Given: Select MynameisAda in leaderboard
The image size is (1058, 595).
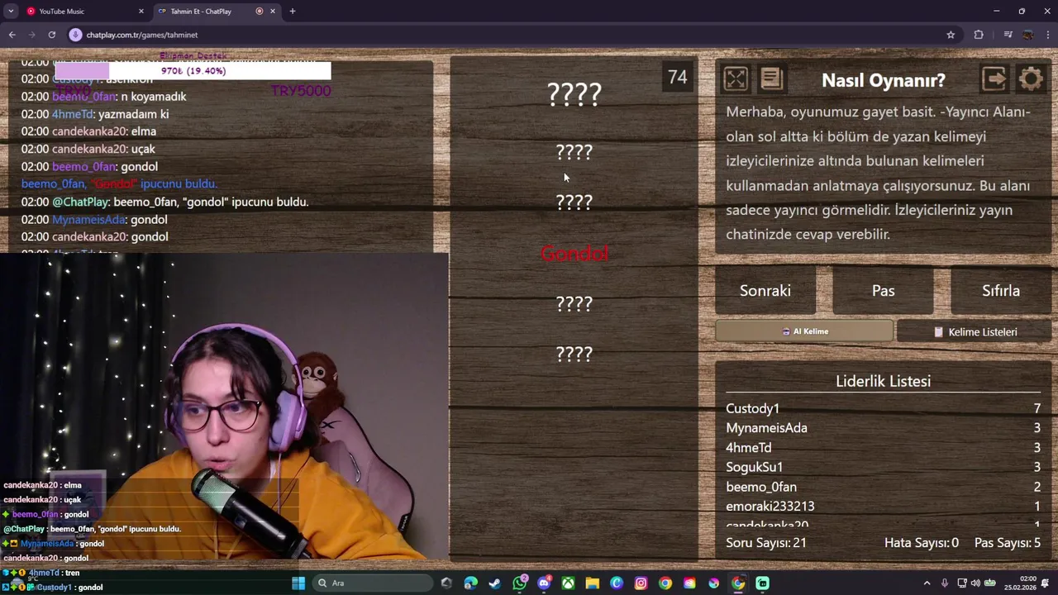Looking at the screenshot, I should [883, 428].
